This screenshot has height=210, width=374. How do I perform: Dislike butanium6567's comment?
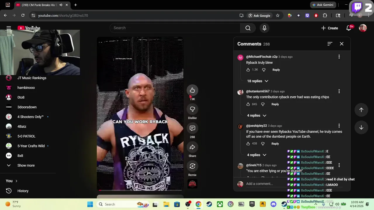(x=263, y=104)
